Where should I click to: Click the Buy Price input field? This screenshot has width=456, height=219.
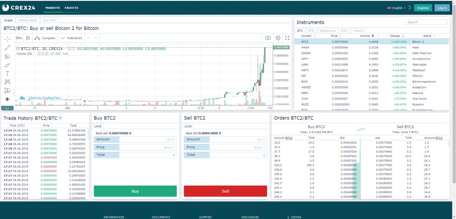click(148, 147)
